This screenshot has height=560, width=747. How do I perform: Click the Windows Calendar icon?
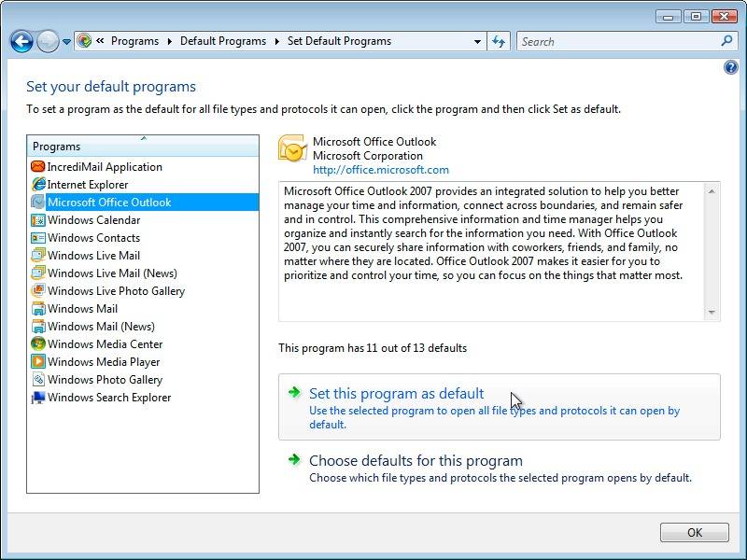tap(38, 220)
